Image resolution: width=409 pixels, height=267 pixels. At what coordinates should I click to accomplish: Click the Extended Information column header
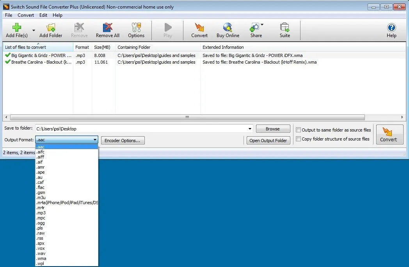pyautogui.click(x=303, y=47)
